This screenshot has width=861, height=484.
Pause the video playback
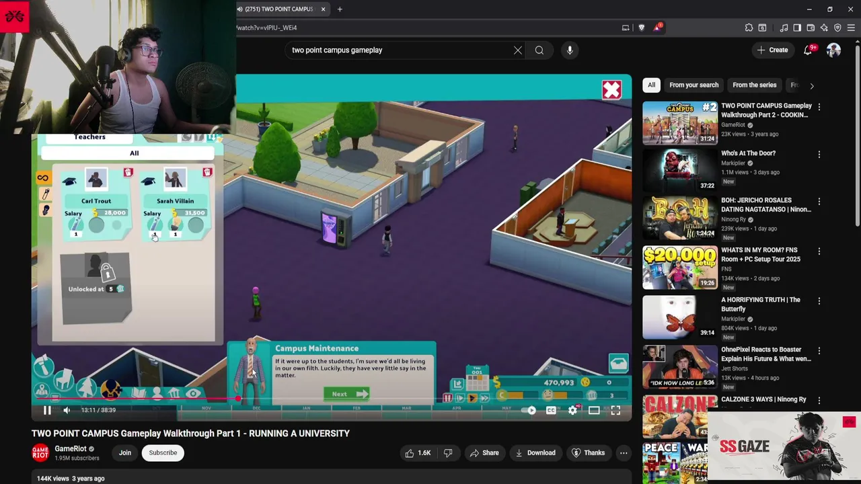(47, 410)
